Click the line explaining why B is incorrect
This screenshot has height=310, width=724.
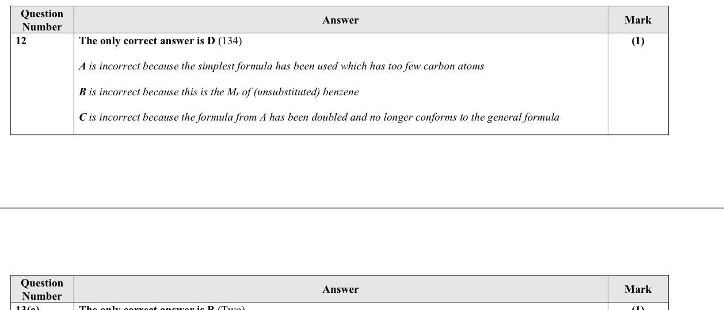pos(219,92)
